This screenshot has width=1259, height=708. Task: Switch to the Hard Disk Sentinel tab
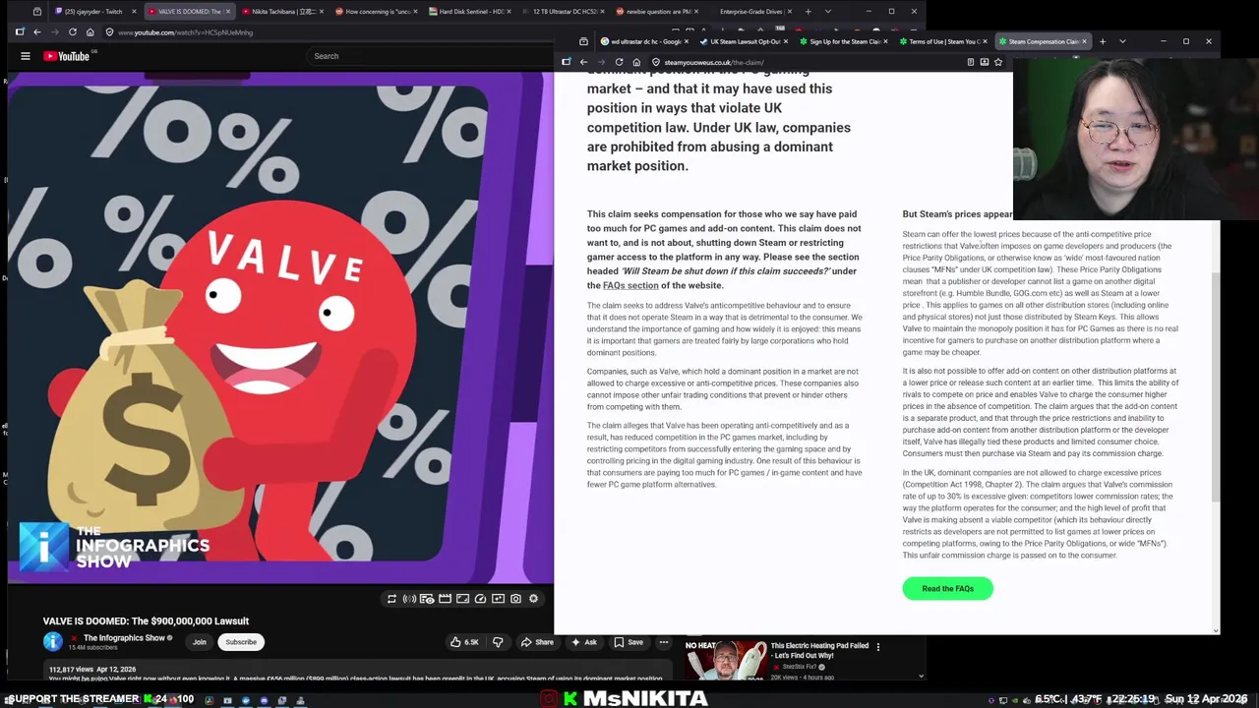(x=470, y=12)
